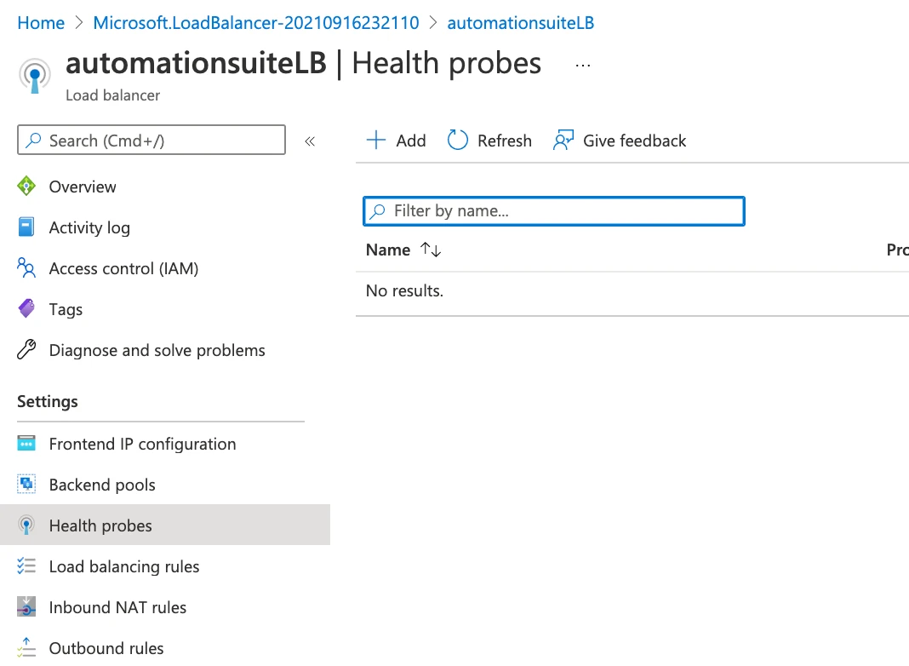
Task: Focus the Filter by name field
Action: (x=553, y=210)
